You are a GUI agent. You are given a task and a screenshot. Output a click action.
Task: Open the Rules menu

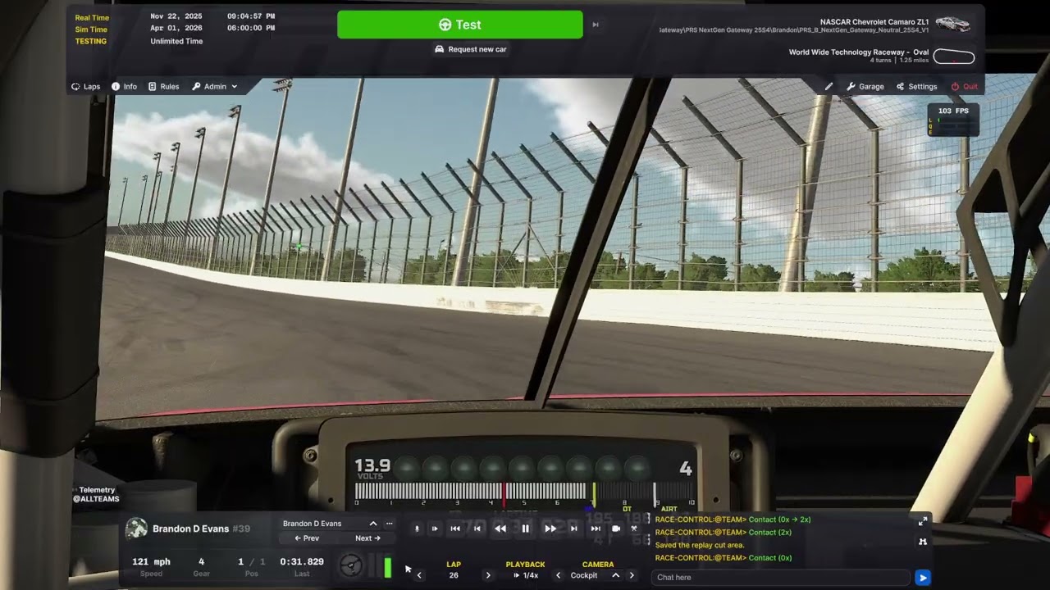click(x=163, y=86)
